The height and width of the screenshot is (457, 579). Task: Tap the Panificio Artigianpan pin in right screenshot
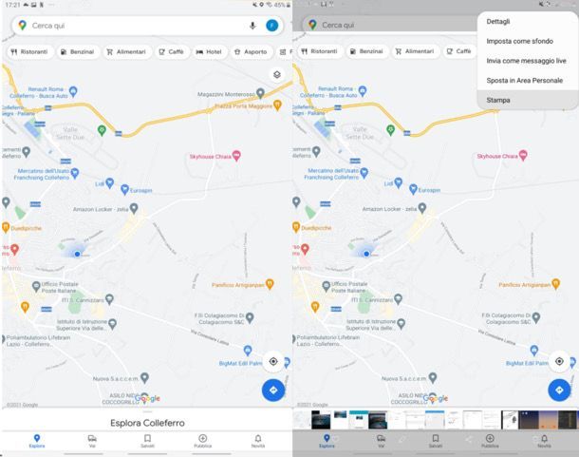coord(555,283)
